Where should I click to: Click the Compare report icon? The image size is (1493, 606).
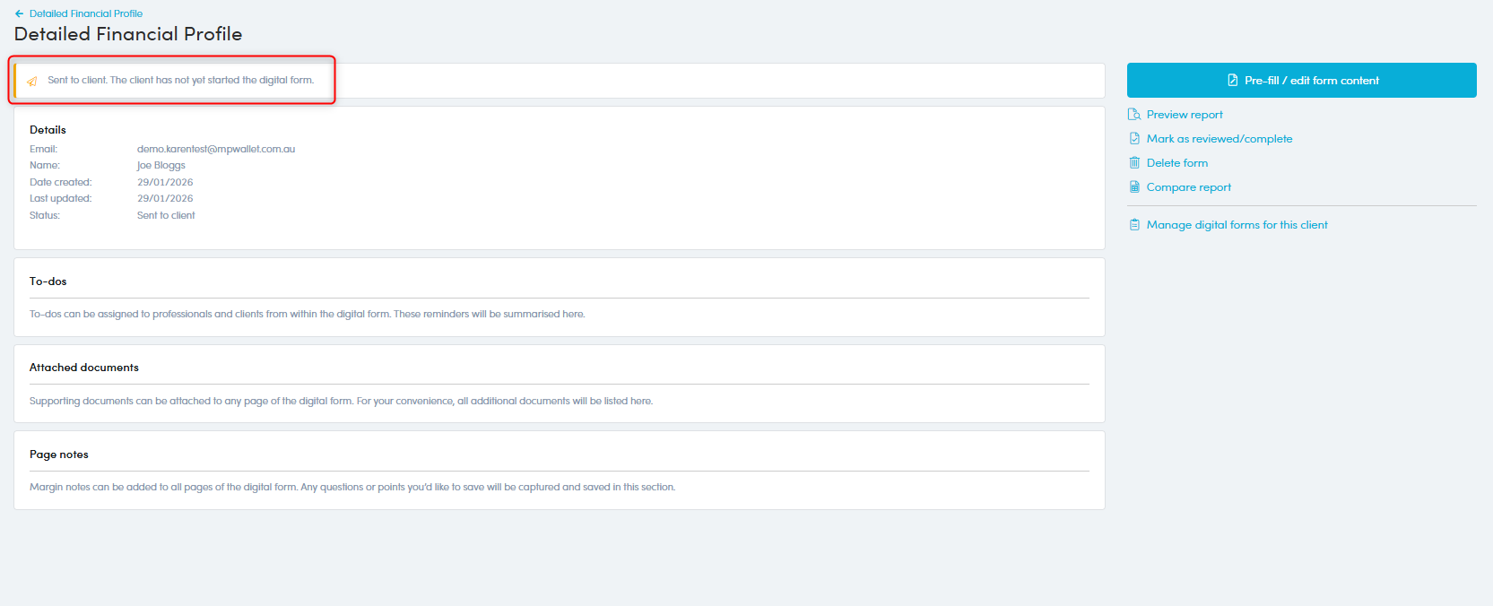coord(1134,187)
